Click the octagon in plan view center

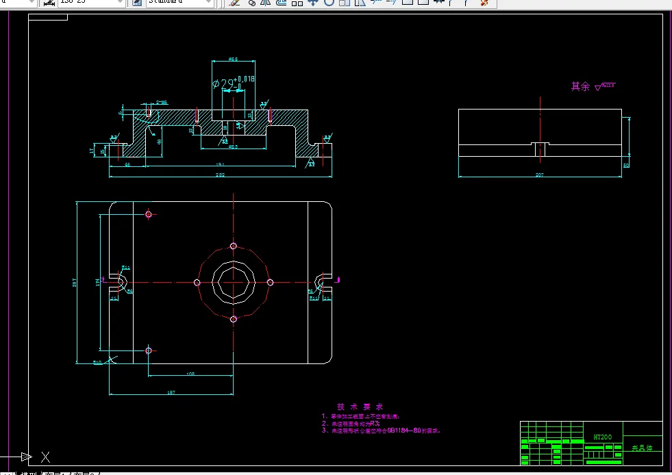click(x=234, y=282)
